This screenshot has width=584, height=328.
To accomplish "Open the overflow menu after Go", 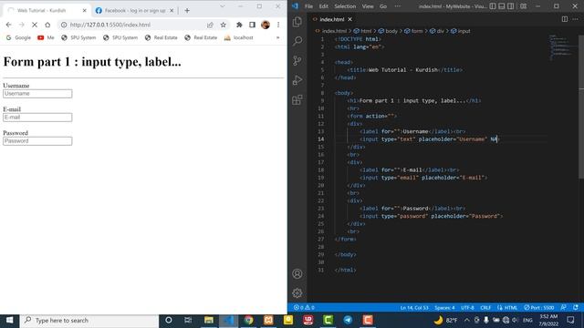I will point(398,6).
